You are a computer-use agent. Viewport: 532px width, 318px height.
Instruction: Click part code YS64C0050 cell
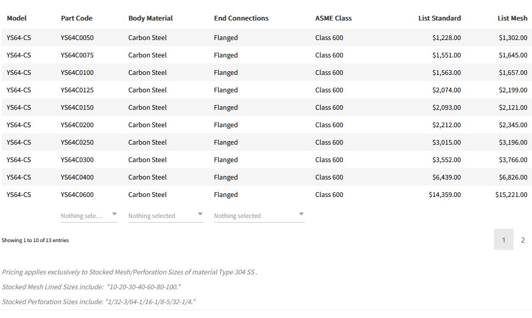[77, 37]
